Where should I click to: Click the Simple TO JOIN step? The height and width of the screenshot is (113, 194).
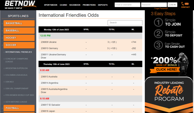point(173,22)
